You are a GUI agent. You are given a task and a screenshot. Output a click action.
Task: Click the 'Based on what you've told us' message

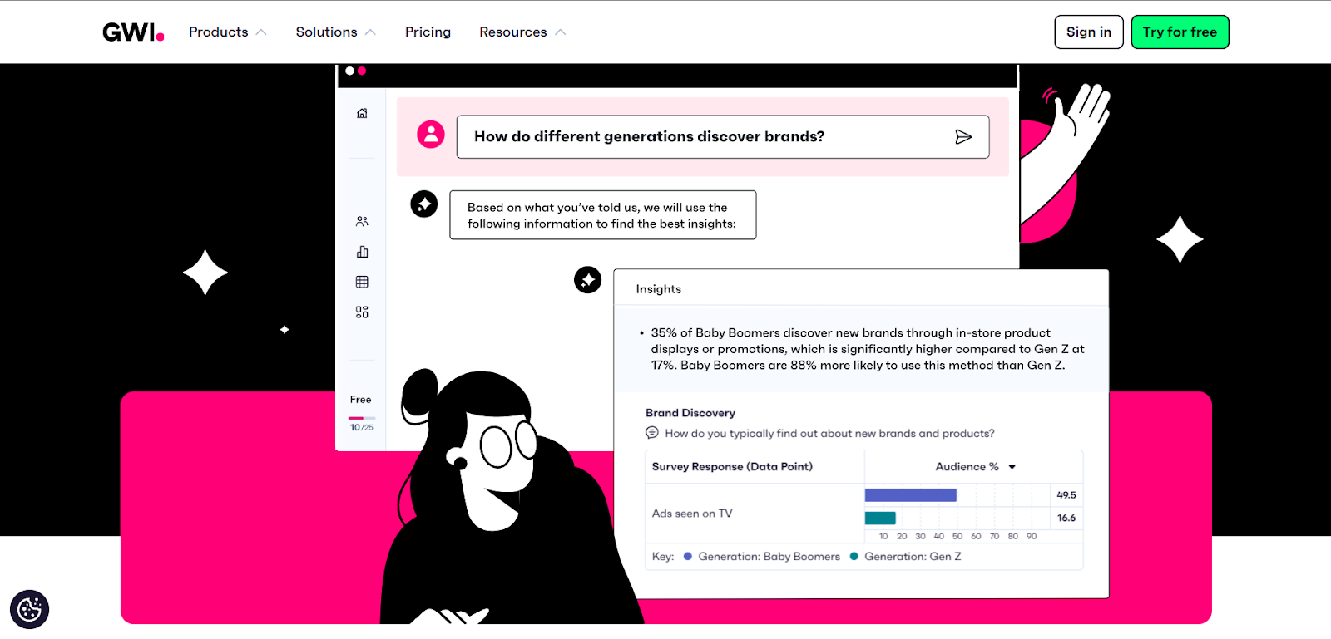coord(603,215)
